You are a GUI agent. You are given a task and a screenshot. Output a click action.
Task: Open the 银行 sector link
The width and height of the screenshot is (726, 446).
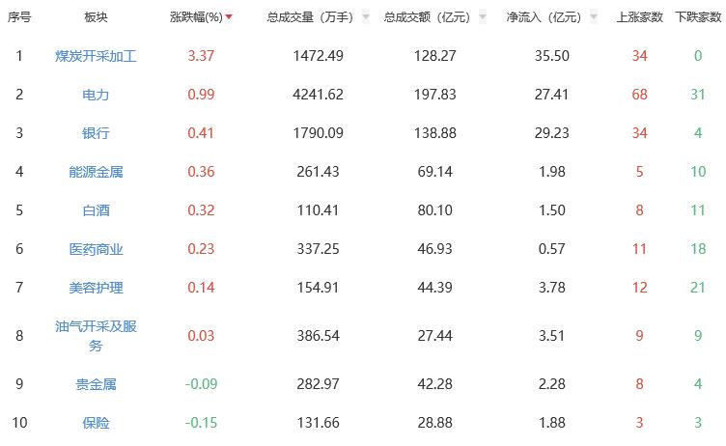click(x=96, y=133)
